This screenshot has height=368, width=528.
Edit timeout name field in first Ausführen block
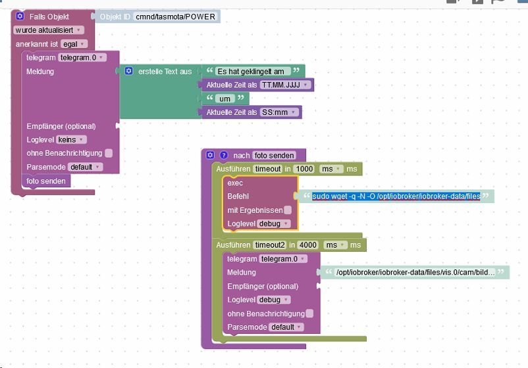point(268,169)
